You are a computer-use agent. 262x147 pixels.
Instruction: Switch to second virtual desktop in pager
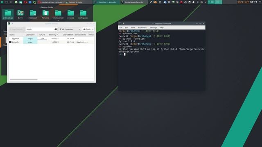(x=218, y=2)
